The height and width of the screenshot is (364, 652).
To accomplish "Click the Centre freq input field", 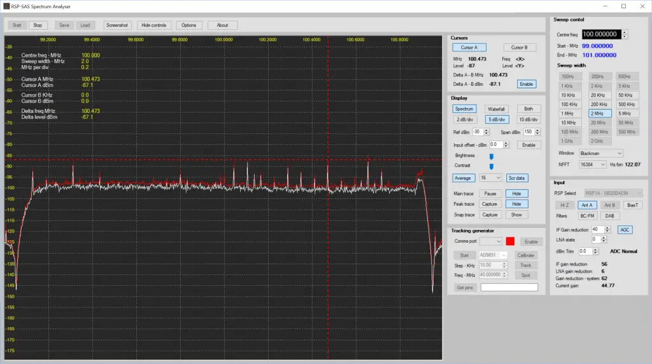I will [600, 34].
